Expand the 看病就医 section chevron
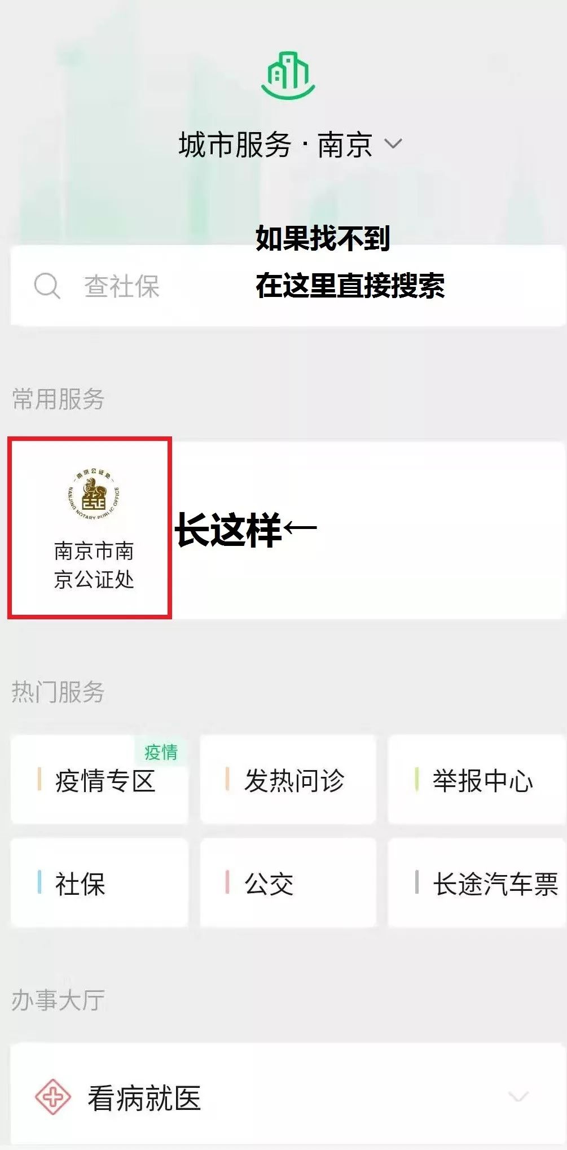This screenshot has width=567, height=1150. 518,1096
